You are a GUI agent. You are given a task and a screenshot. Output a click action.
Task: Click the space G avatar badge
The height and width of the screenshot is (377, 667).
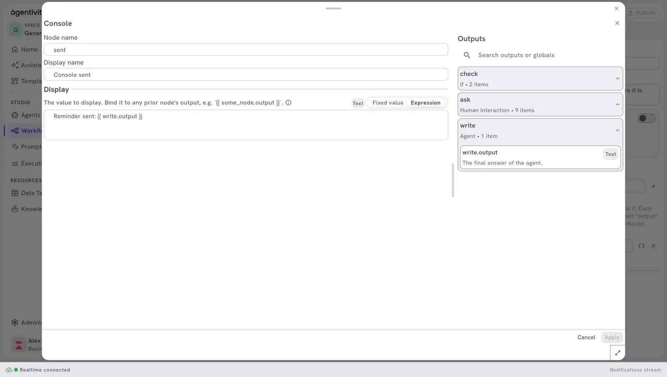pyautogui.click(x=16, y=30)
